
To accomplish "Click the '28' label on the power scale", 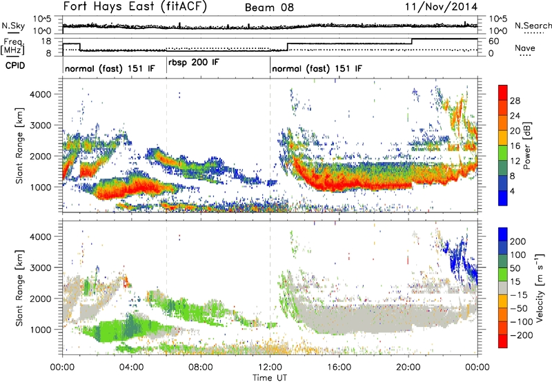I will click(x=515, y=101).
